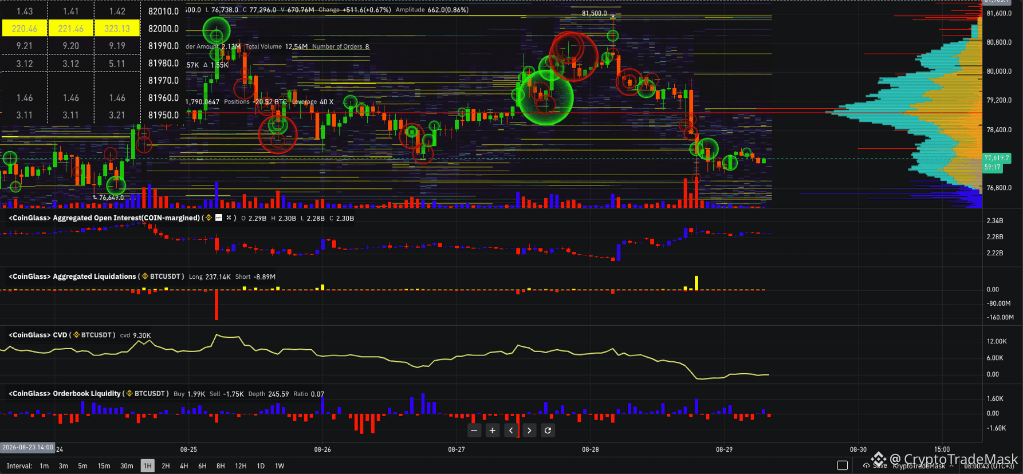The height and width of the screenshot is (474, 1023).
Task: Click the white exchange icon in Open Interest legend
Action: 218,218
